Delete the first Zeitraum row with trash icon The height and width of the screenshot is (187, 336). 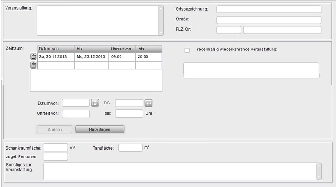33,56
